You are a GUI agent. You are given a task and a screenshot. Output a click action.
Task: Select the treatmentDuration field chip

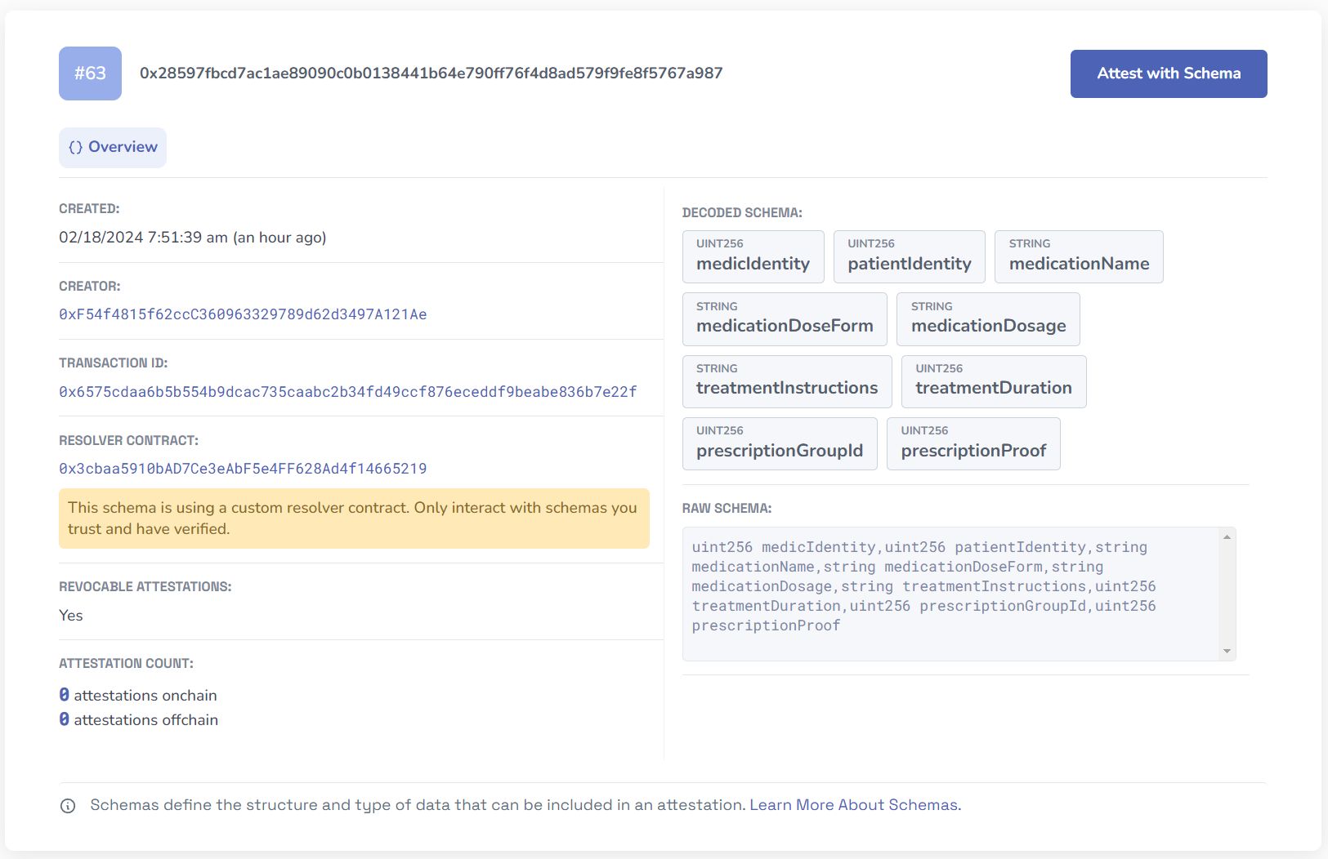pyautogui.click(x=994, y=381)
